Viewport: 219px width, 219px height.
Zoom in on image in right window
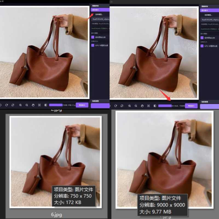[x=129, y=106]
